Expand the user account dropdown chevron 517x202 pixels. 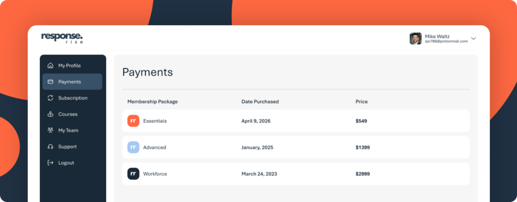click(474, 38)
